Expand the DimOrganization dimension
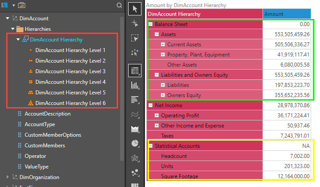The image size is (320, 187). pos(8,177)
